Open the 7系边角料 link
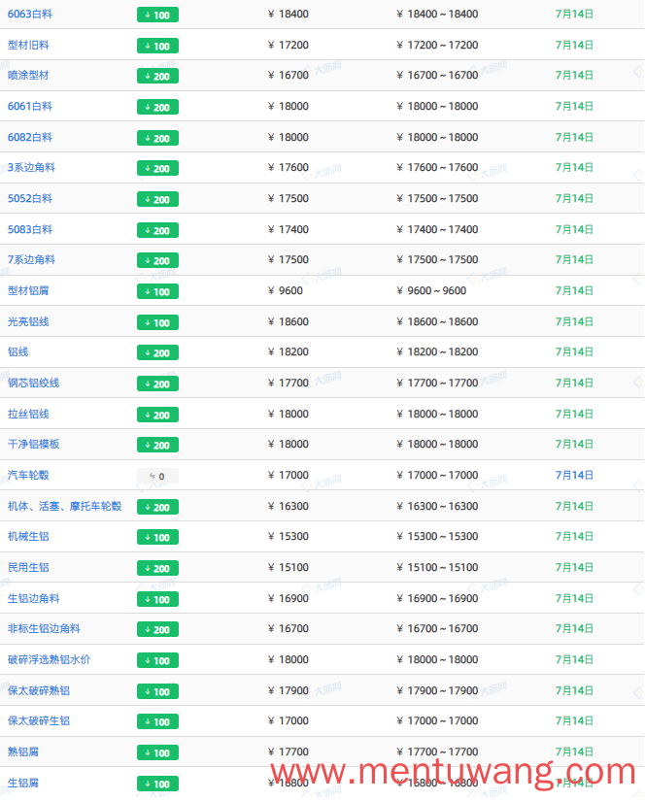The width and height of the screenshot is (645, 801). pyautogui.click(x=31, y=260)
